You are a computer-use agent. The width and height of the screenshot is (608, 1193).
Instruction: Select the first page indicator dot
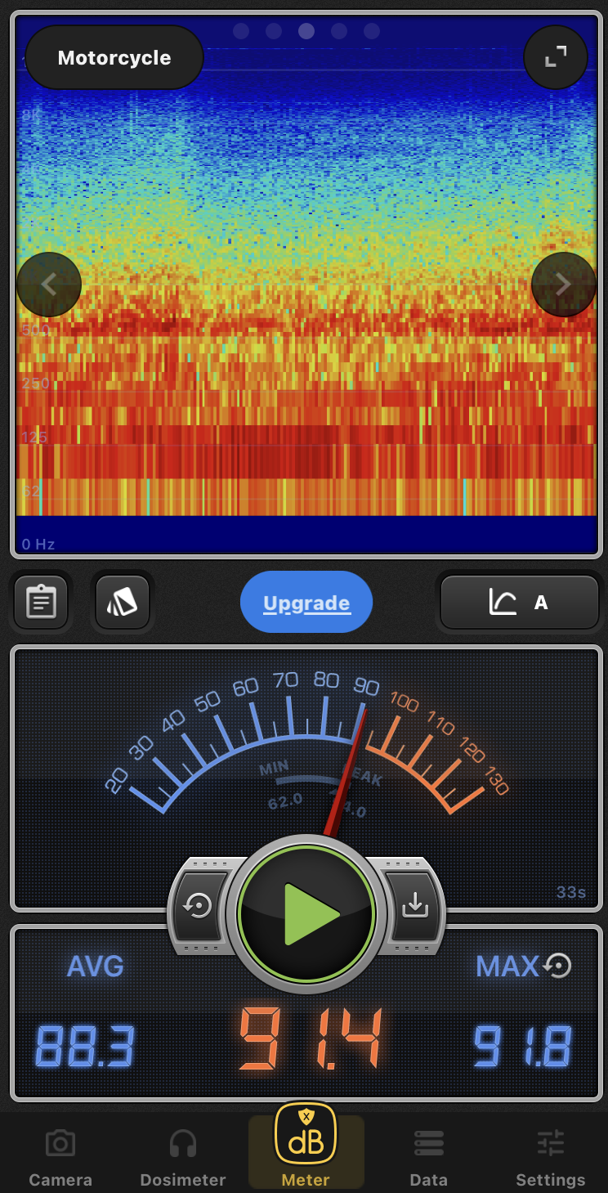pos(241,31)
